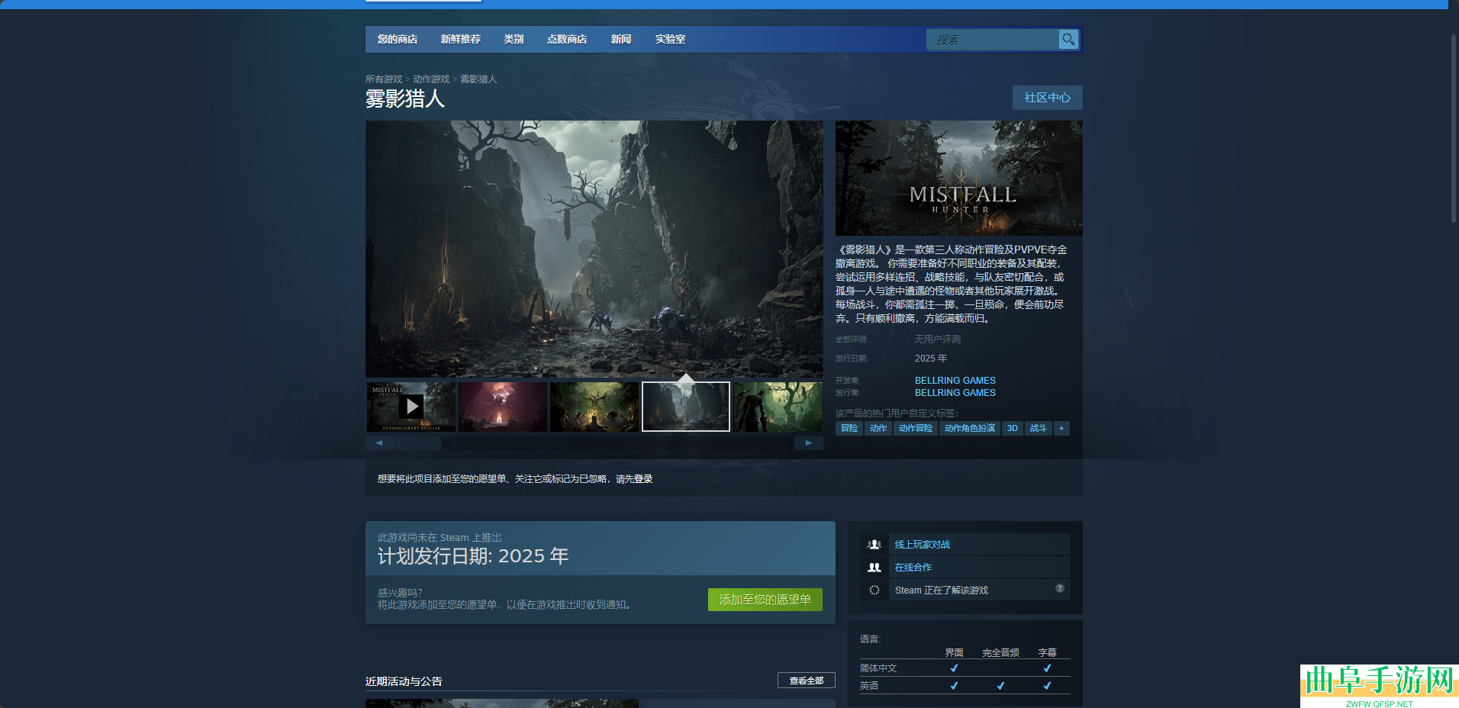Focus the store search field
The image size is (1459, 708).
coord(993,40)
